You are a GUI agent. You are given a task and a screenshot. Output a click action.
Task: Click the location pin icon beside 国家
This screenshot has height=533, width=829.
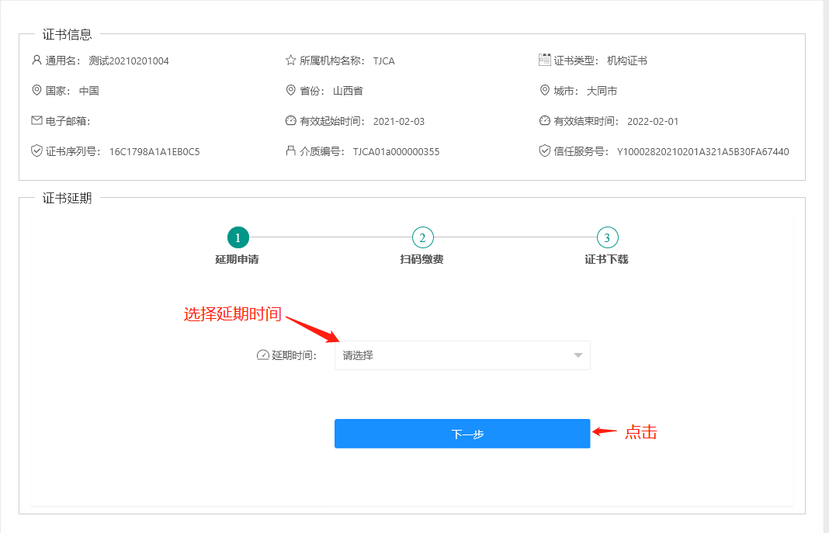click(x=36, y=90)
